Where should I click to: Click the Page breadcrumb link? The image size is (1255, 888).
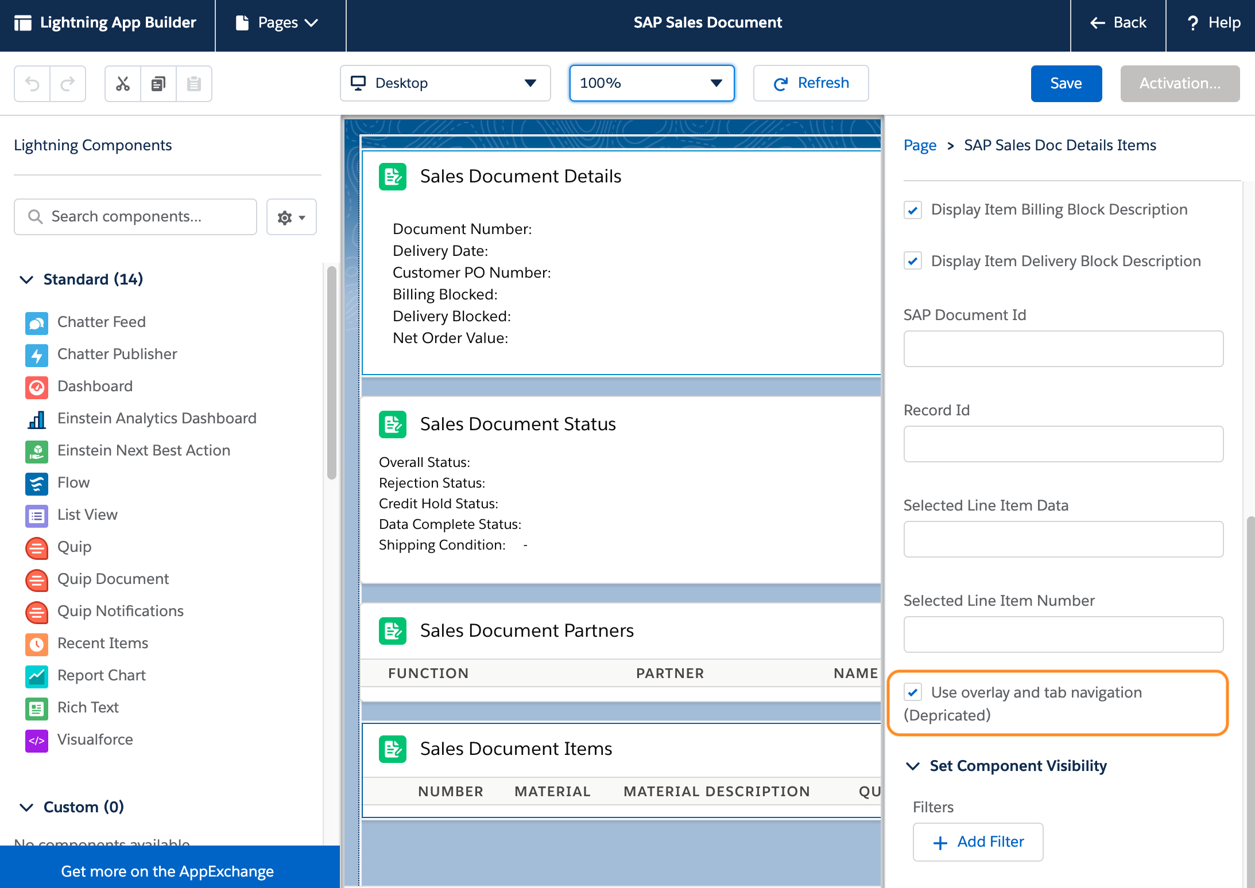[920, 145]
